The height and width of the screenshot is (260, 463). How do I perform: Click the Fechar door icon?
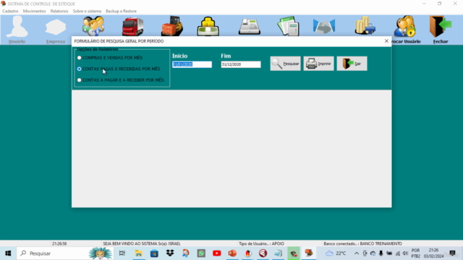click(x=441, y=30)
